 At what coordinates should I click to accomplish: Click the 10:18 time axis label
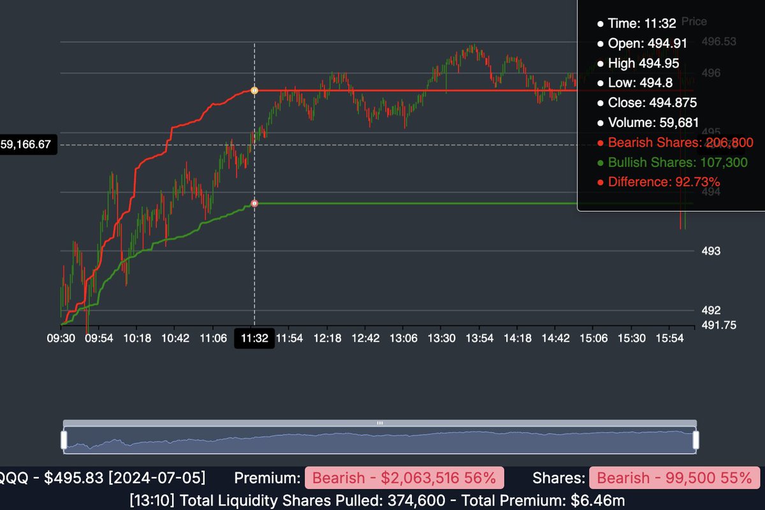click(137, 339)
